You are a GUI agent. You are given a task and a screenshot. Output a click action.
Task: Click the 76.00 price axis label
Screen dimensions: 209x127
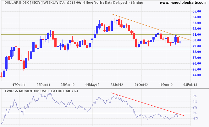click(x=197, y=63)
